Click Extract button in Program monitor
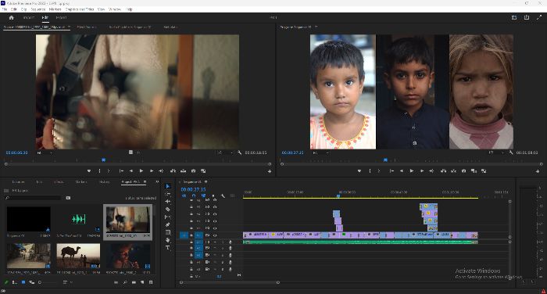Screen dimensions: 547x294 point(453,171)
